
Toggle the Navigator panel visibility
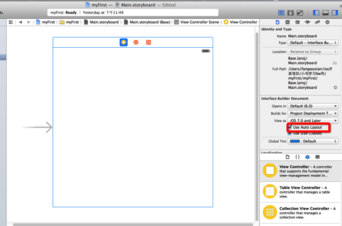[x=316, y=13]
